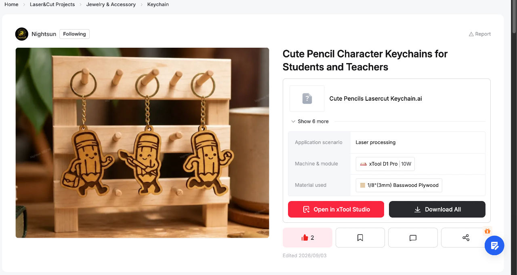Open comments via the speech bubble icon
Screen dimensions: 517x275
tap(413, 238)
